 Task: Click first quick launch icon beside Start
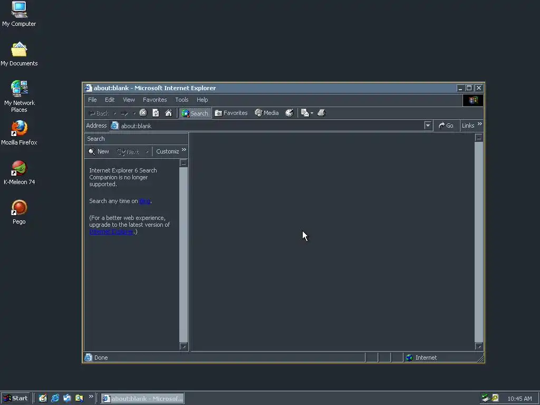(x=43, y=398)
